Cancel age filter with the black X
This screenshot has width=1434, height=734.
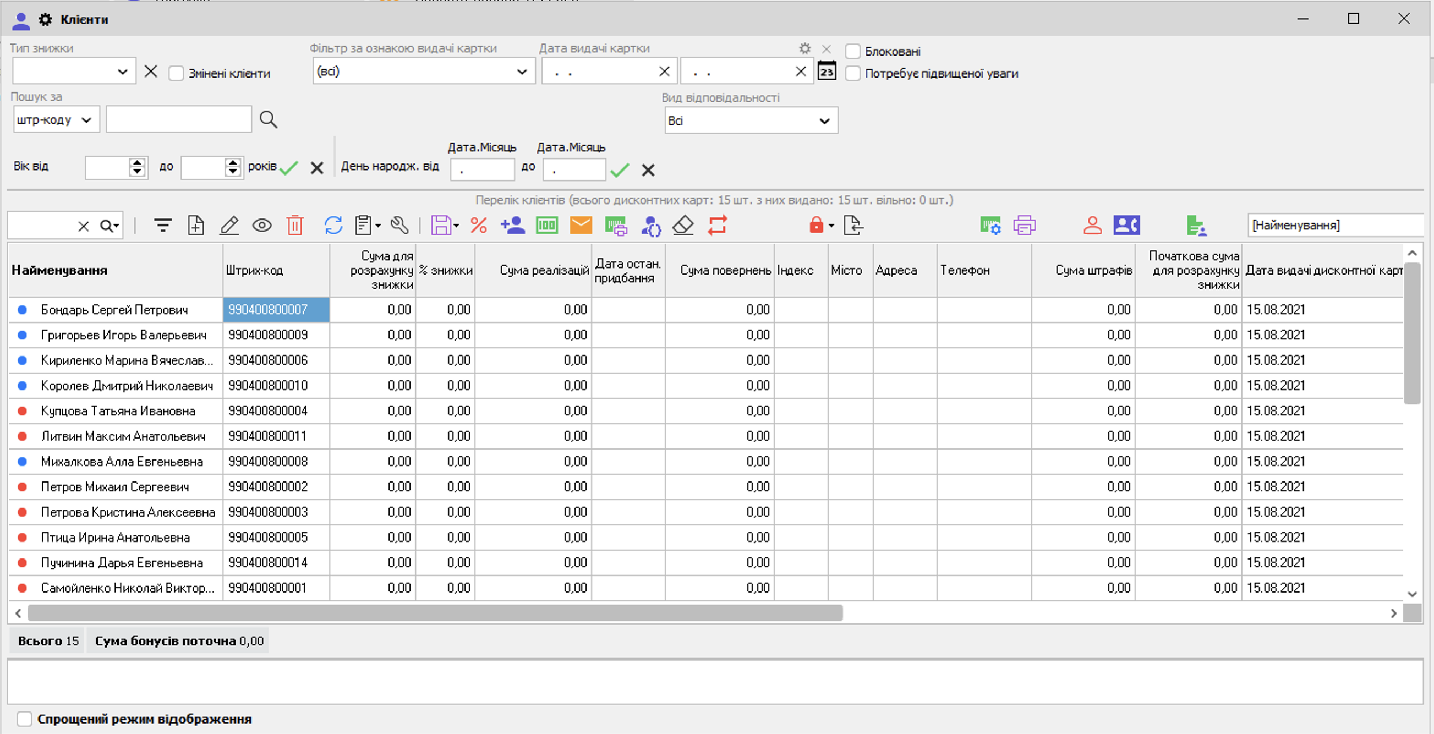[x=317, y=167]
